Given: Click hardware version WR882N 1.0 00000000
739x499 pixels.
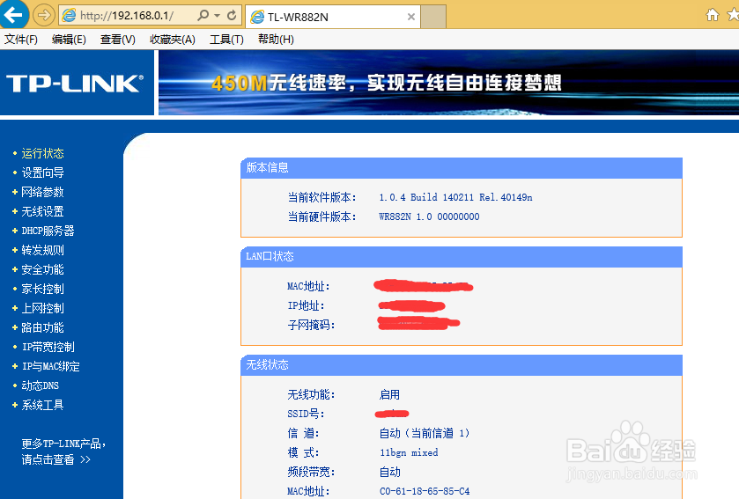Looking at the screenshot, I should [x=429, y=216].
